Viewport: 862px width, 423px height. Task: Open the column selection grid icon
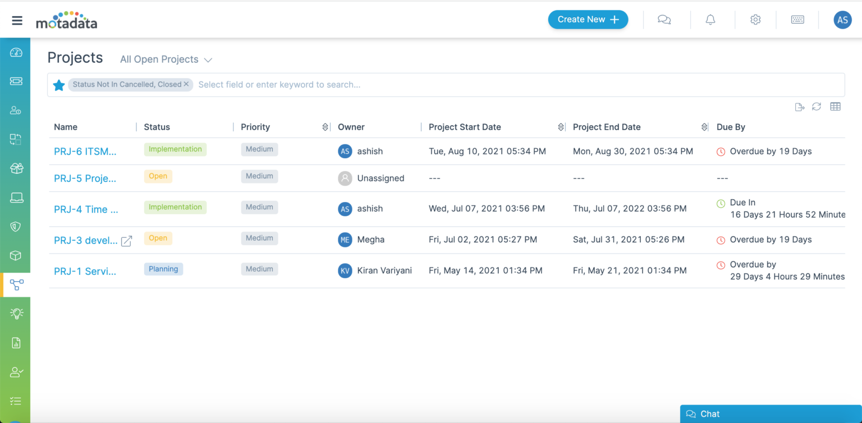pyautogui.click(x=835, y=107)
